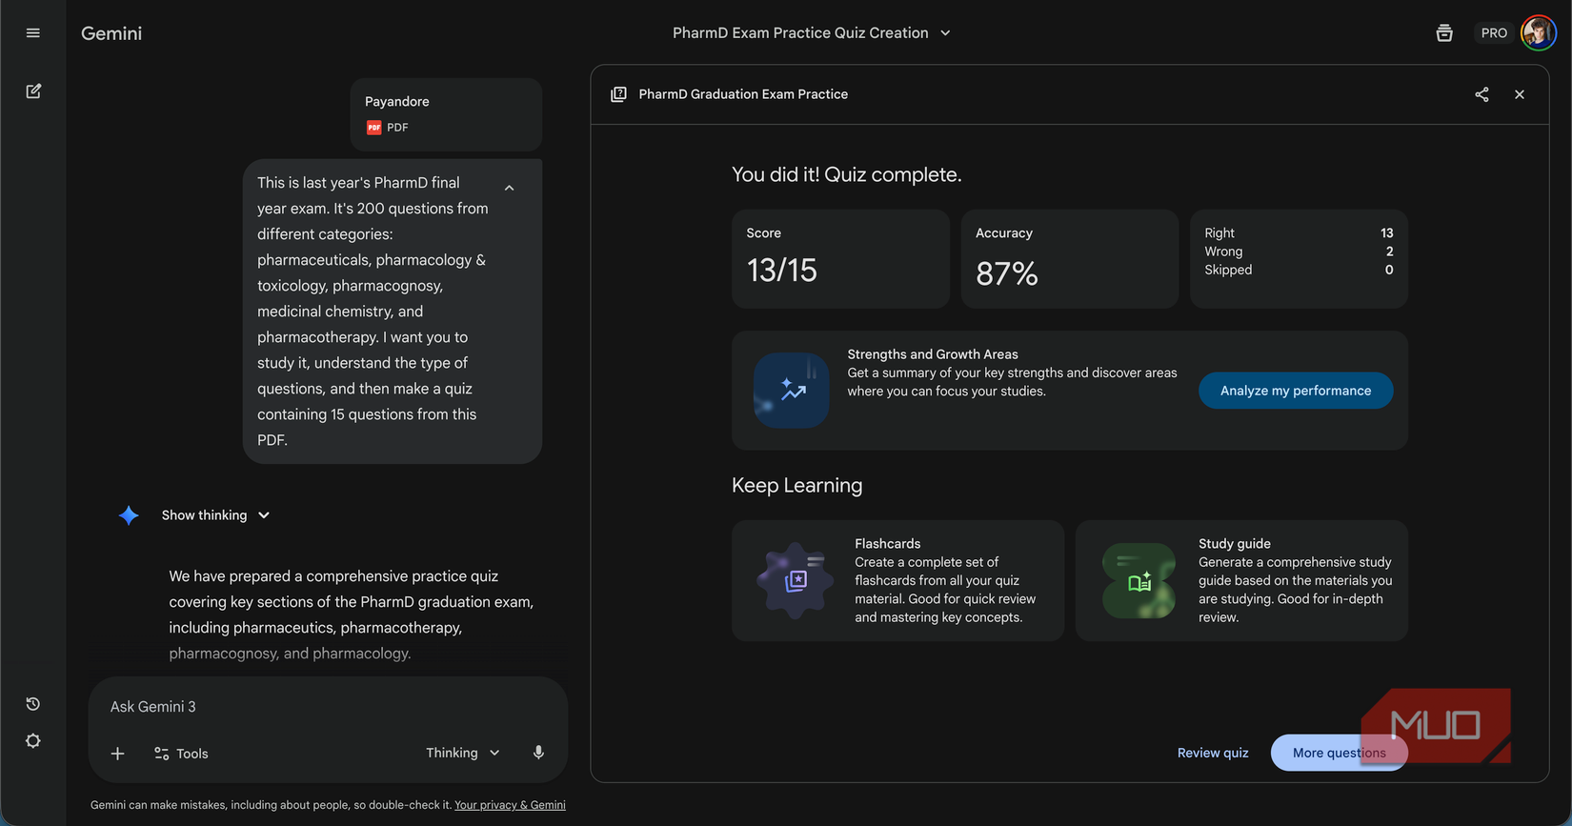Image resolution: width=1572 pixels, height=826 pixels.
Task: Open the Payandore PDF attachment
Action: [x=446, y=114]
